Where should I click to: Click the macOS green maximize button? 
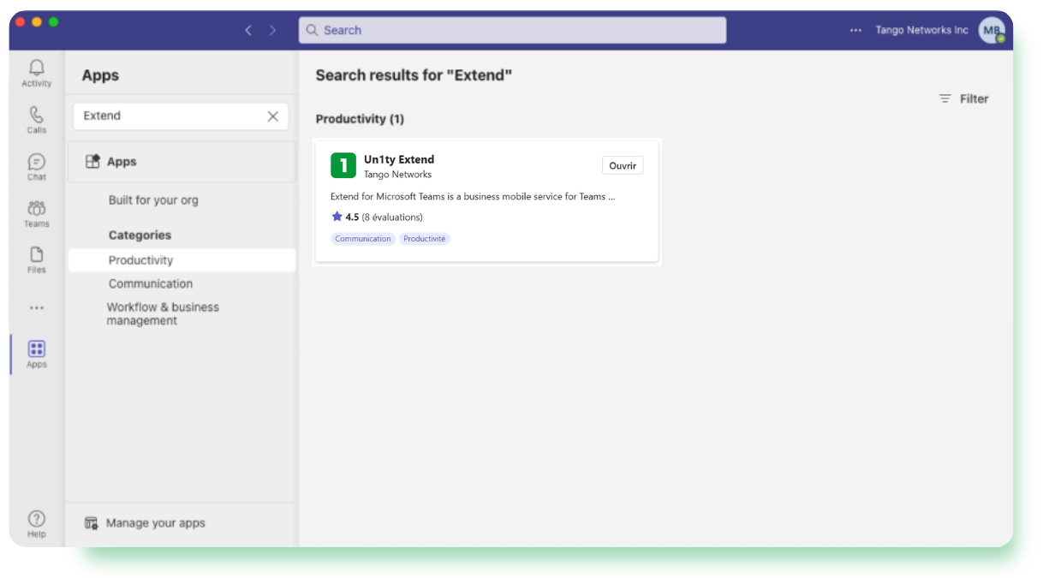click(54, 22)
